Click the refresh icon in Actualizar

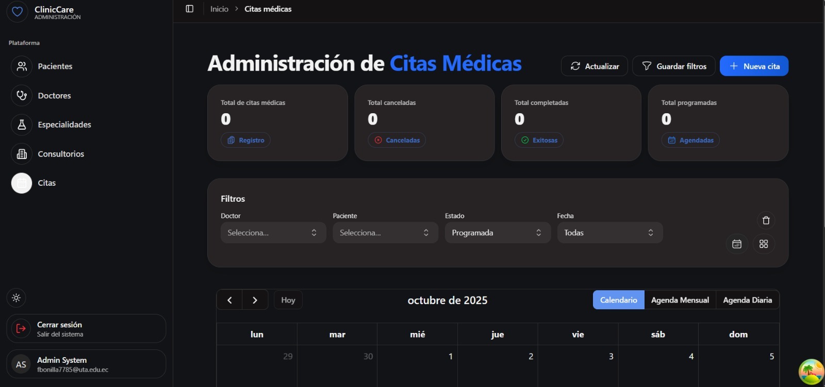point(575,66)
